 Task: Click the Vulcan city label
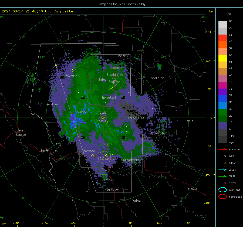(137, 201)
